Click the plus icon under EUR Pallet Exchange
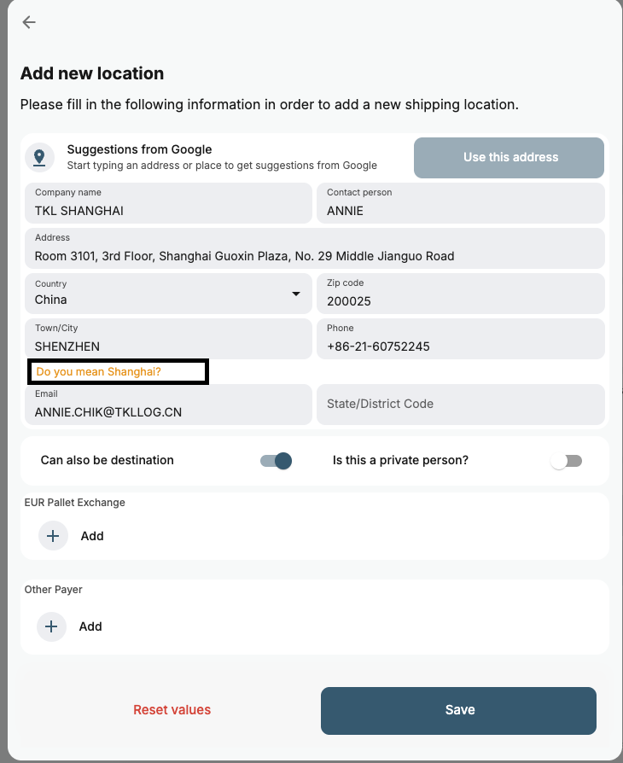 coord(53,536)
